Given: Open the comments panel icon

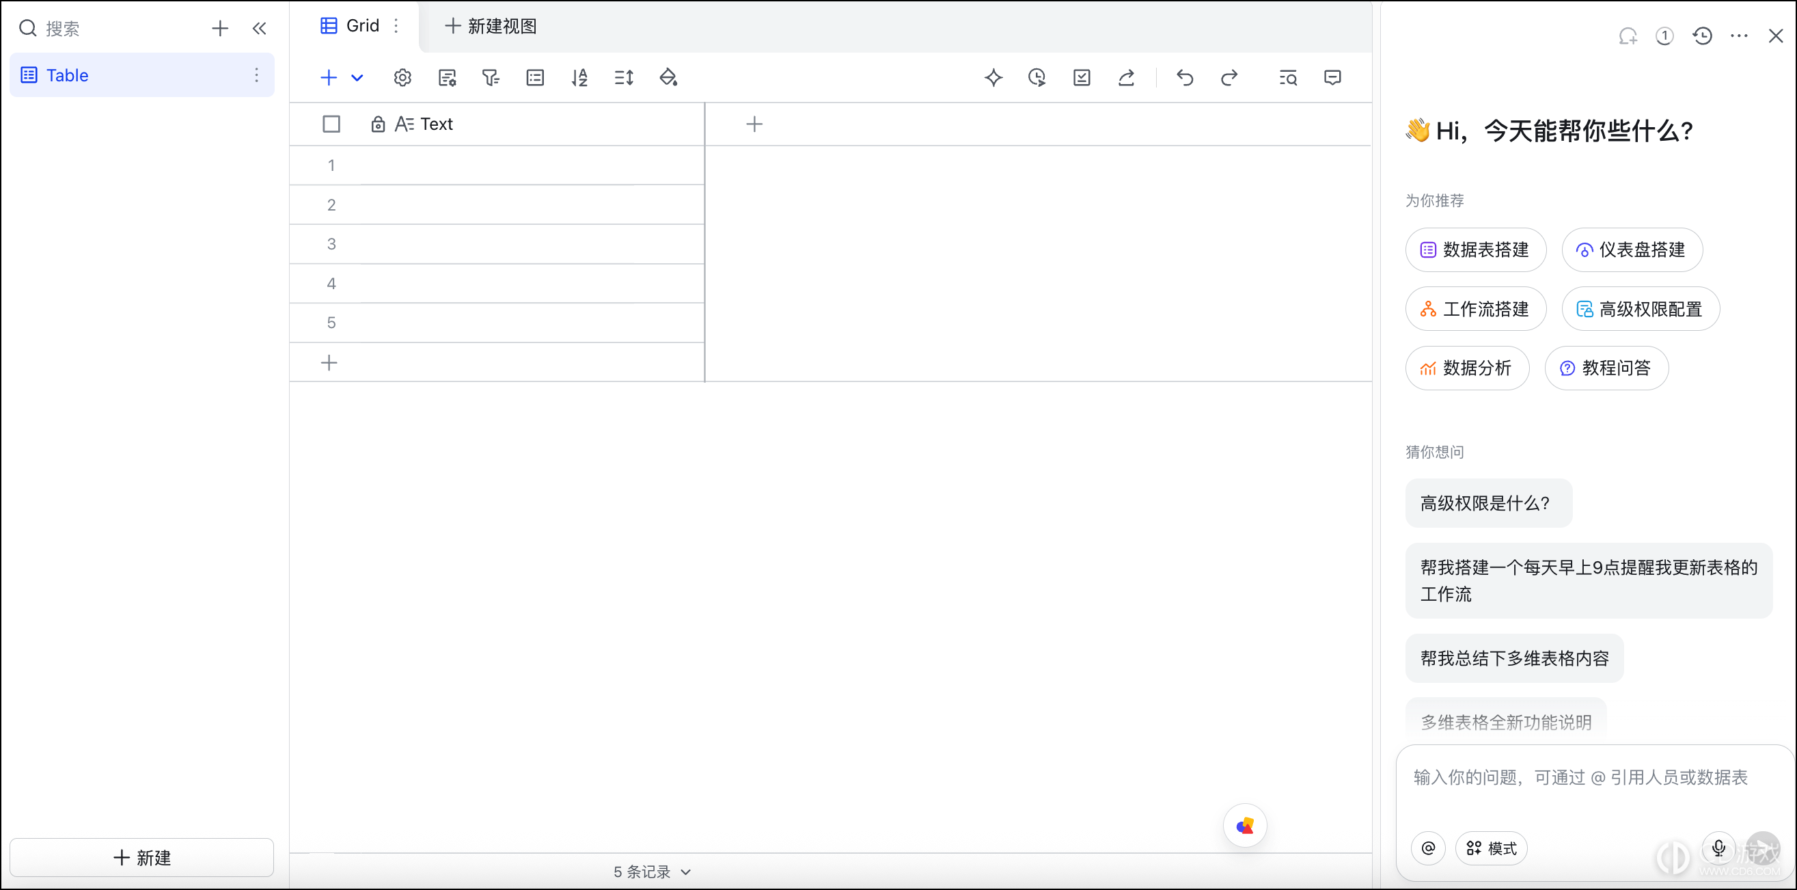Looking at the screenshot, I should pos(1332,77).
